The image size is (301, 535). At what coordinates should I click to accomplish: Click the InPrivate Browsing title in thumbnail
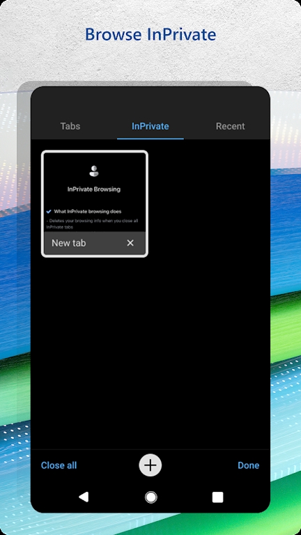[x=94, y=189]
